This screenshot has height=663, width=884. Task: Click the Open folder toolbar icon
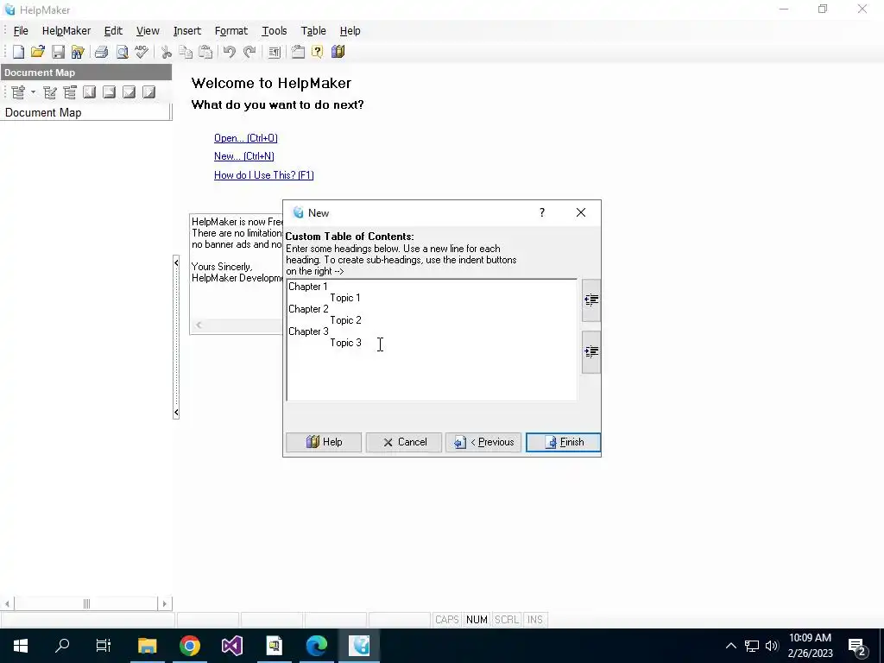tap(38, 52)
